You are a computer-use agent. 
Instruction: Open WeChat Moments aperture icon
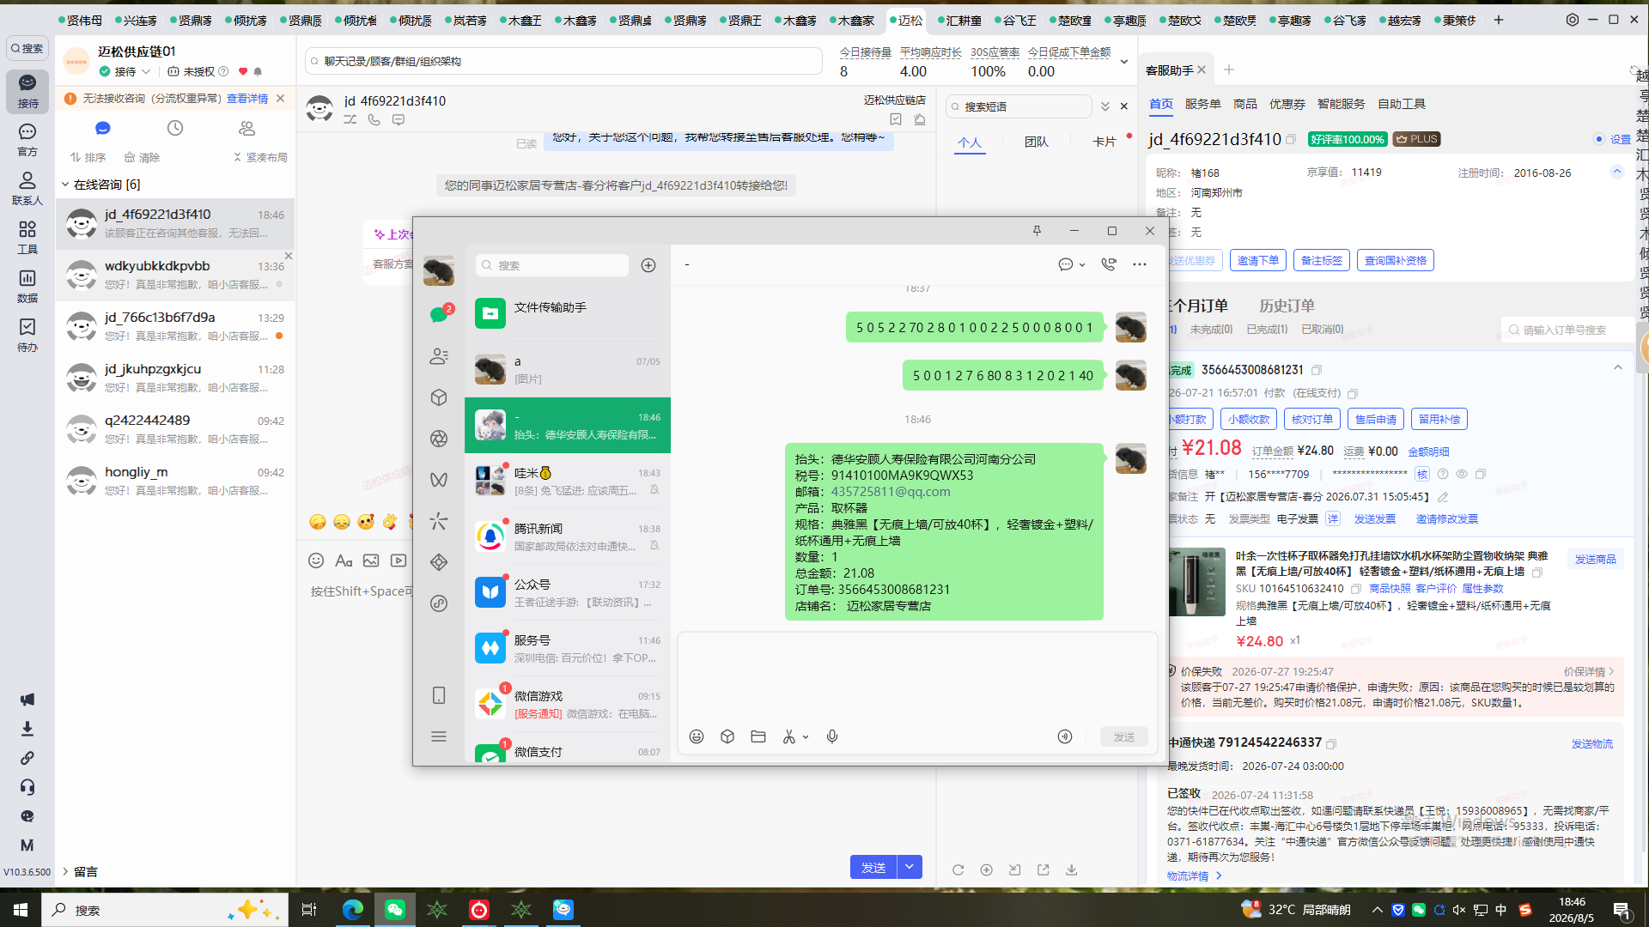point(439,439)
